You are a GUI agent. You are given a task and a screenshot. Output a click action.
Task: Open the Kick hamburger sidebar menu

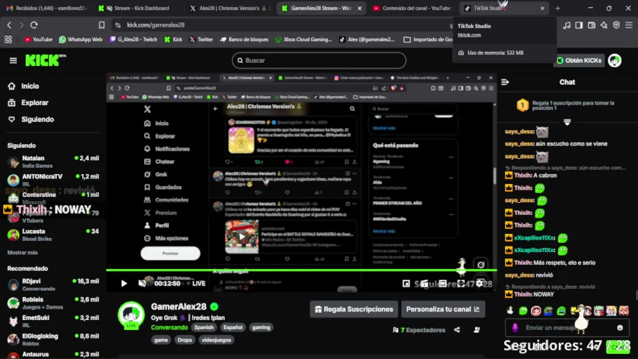coord(13,60)
